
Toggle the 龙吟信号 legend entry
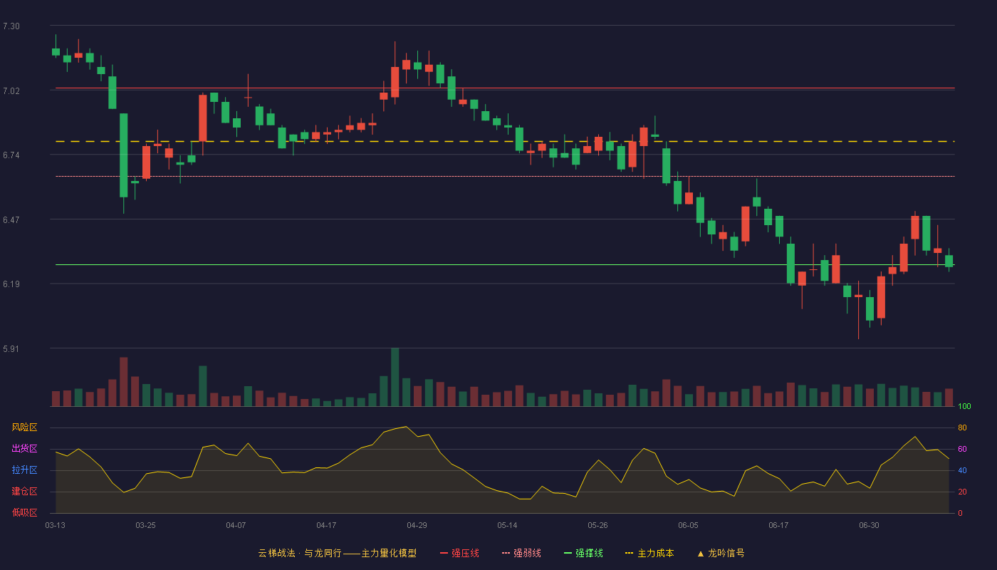[721, 553]
